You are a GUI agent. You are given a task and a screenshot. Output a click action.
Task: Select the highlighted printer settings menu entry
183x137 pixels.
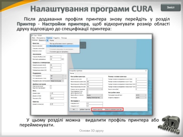click(63, 46)
